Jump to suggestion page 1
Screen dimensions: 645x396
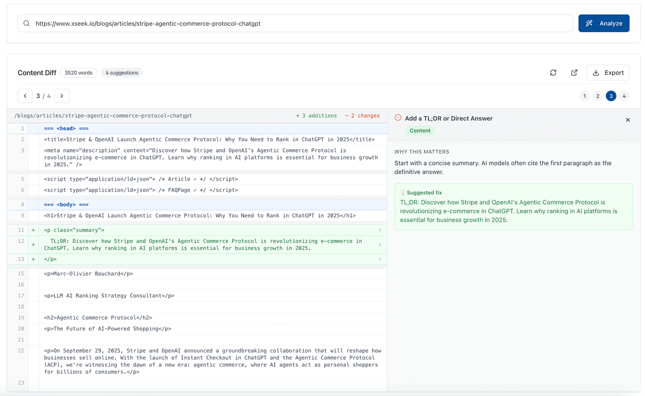584,96
